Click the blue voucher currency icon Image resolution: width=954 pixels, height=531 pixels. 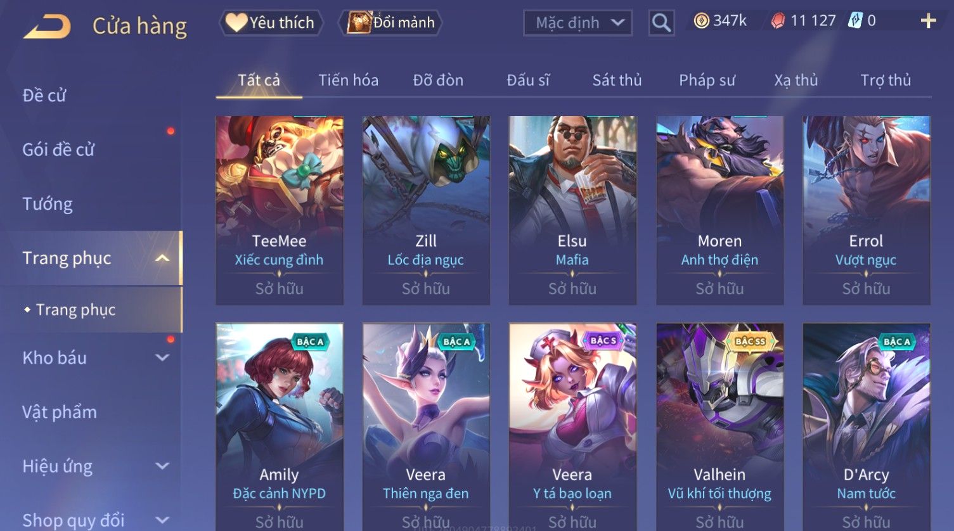pyautogui.click(x=855, y=21)
